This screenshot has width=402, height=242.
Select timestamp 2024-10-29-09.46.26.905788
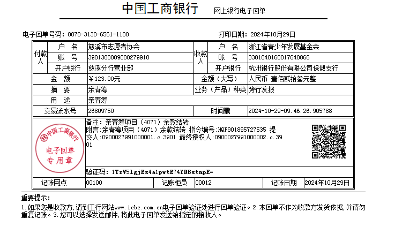tap(290, 111)
